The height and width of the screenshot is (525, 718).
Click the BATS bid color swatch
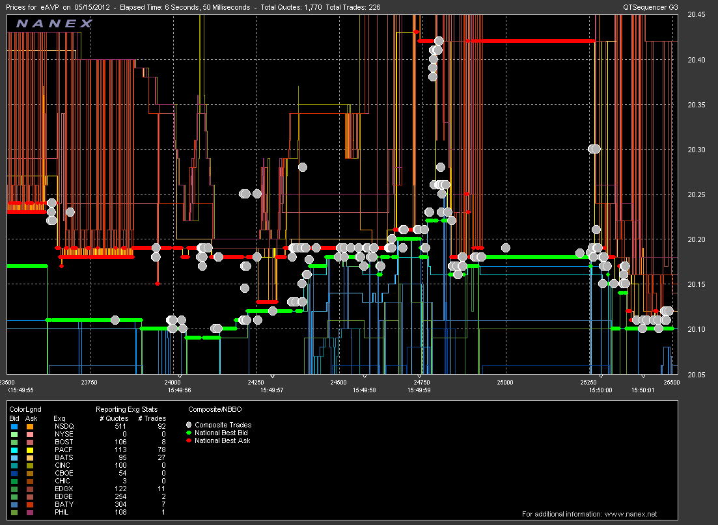(x=14, y=458)
